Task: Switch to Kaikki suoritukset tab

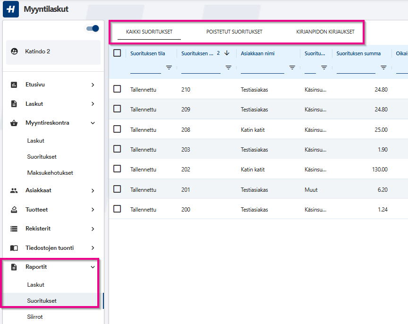Action: 149,32
